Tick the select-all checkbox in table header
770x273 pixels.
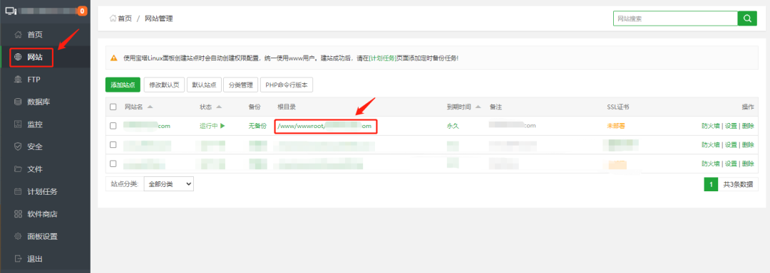(113, 107)
